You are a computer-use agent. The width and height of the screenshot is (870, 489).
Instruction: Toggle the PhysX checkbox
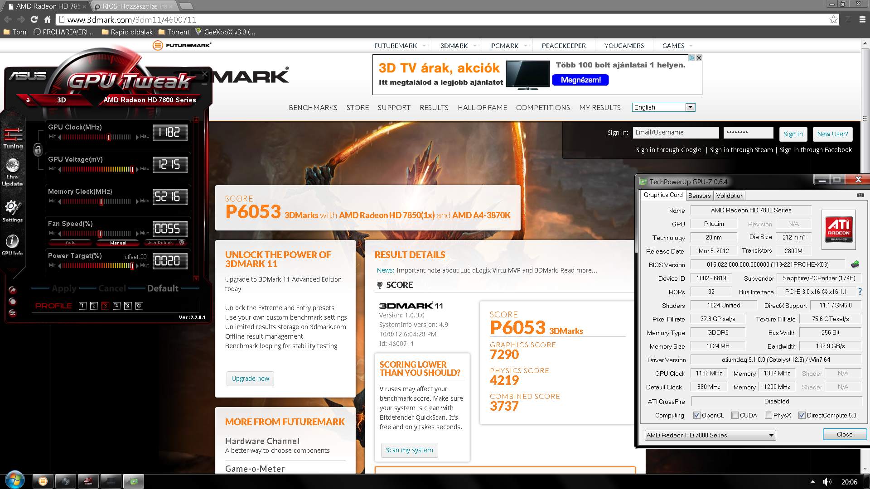pyautogui.click(x=768, y=415)
